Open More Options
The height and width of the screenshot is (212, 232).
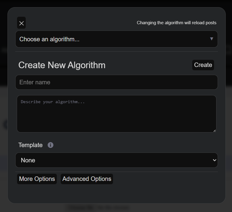coord(37,179)
